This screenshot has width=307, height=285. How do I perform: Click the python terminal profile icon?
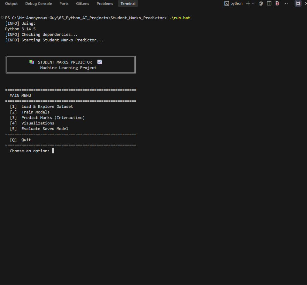coord(226,4)
